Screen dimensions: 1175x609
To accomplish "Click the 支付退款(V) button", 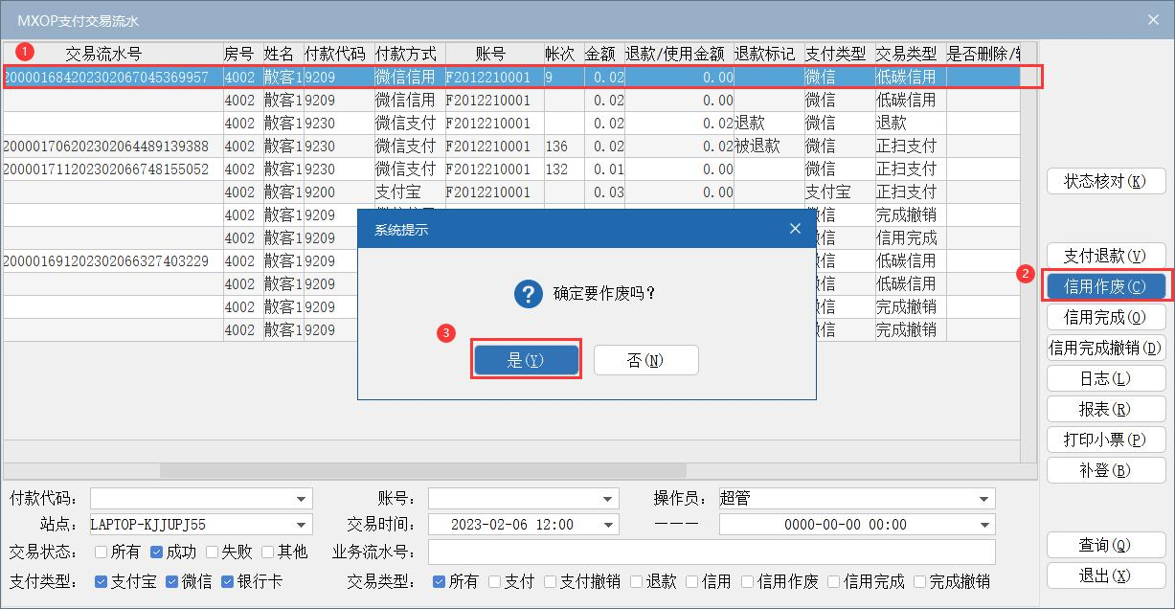I will tap(1106, 256).
